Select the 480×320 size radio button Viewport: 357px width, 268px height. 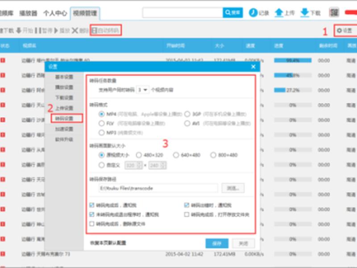[139, 155]
